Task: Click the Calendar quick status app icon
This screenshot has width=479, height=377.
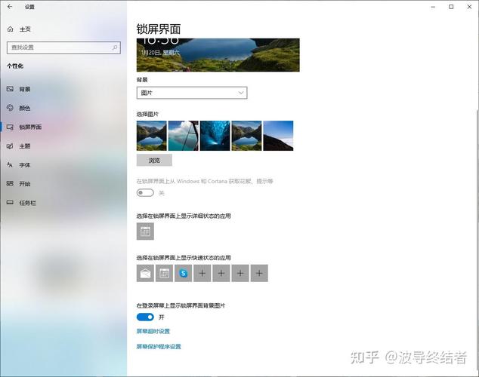Action: [164, 273]
